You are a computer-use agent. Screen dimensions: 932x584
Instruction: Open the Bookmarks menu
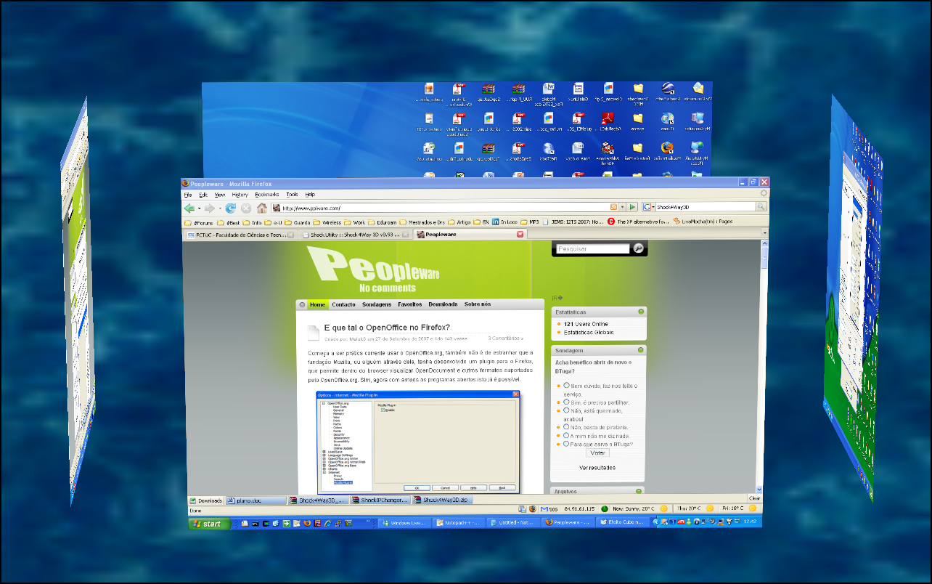266,195
